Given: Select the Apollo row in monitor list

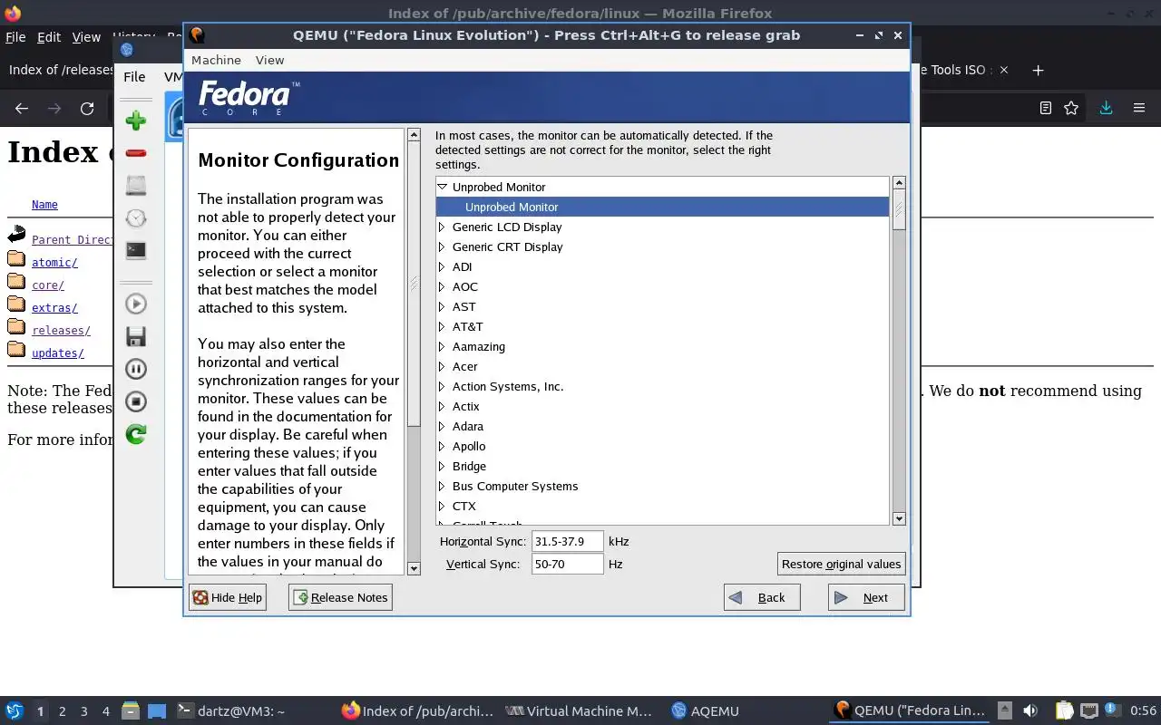Looking at the screenshot, I should coord(662,446).
